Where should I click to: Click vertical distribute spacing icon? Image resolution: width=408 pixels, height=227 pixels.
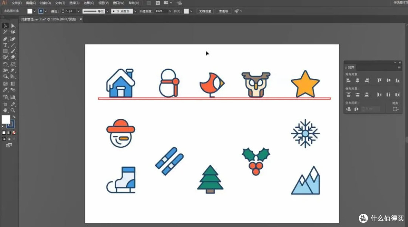pyautogui.click(x=348, y=109)
